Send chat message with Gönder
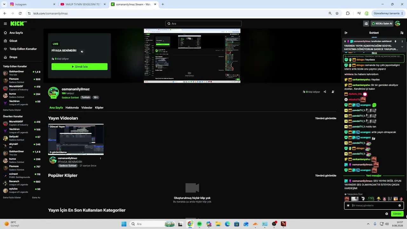407x229 pixels. coord(397,214)
